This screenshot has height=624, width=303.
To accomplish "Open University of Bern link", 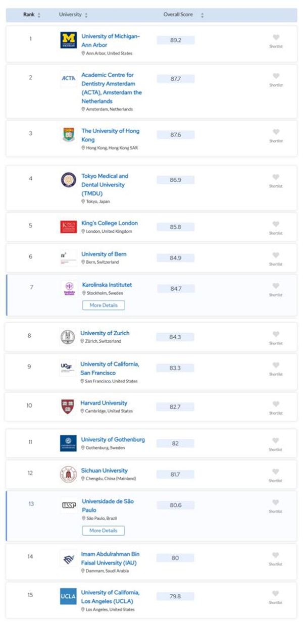I will pyautogui.click(x=104, y=254).
